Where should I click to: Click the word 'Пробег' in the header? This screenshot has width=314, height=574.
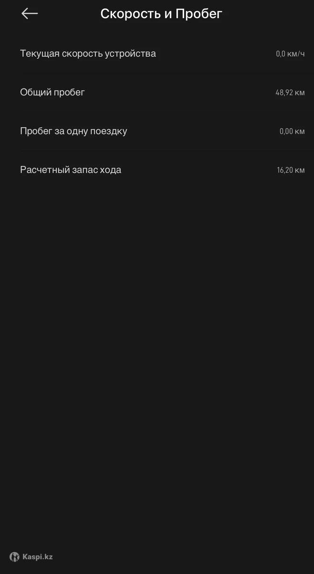coord(199,14)
